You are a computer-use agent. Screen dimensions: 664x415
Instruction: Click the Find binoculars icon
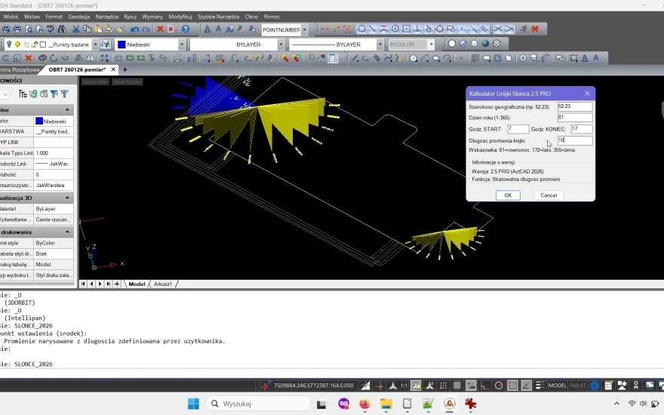[x=60, y=29]
